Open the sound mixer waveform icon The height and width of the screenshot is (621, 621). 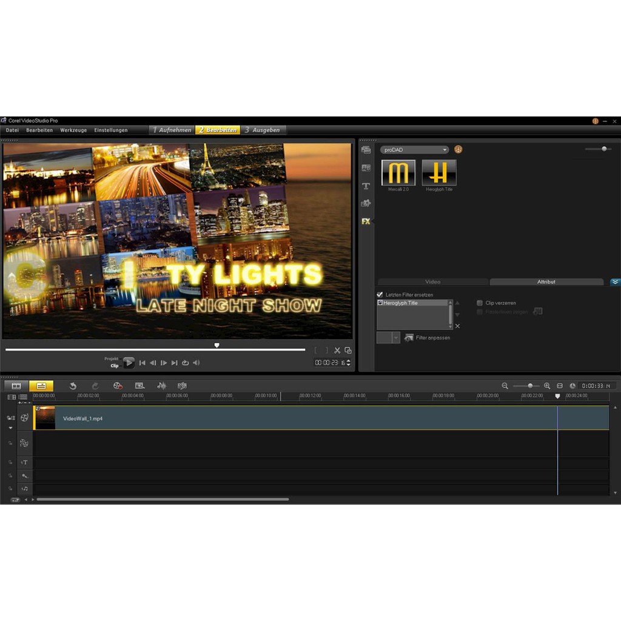tap(161, 386)
